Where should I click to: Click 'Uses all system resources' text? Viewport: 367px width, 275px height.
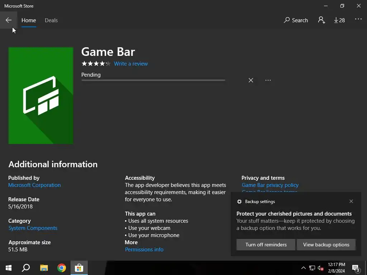[158, 221]
